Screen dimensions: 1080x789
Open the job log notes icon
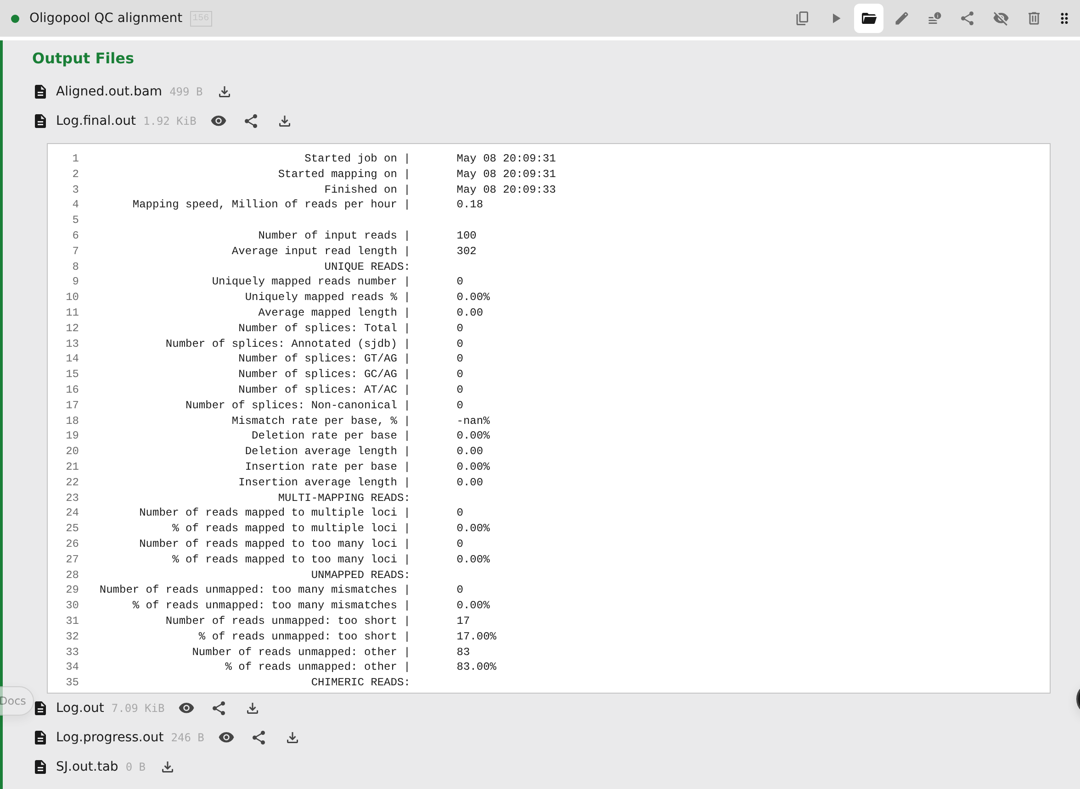(934, 18)
